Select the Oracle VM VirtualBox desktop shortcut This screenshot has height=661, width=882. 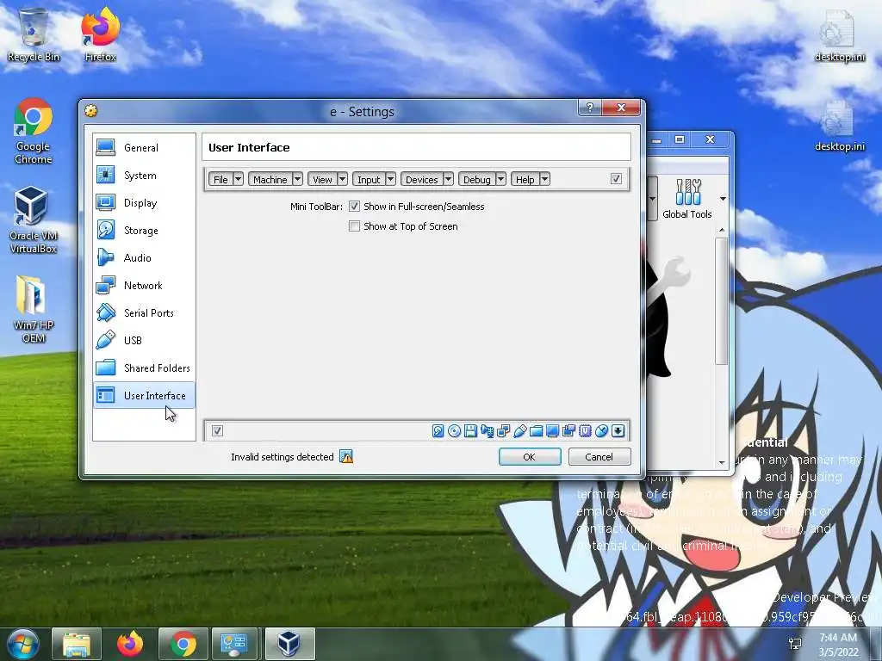click(34, 220)
